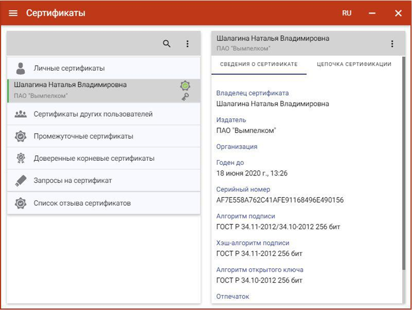Click the Серийный номер label

coord(243,189)
